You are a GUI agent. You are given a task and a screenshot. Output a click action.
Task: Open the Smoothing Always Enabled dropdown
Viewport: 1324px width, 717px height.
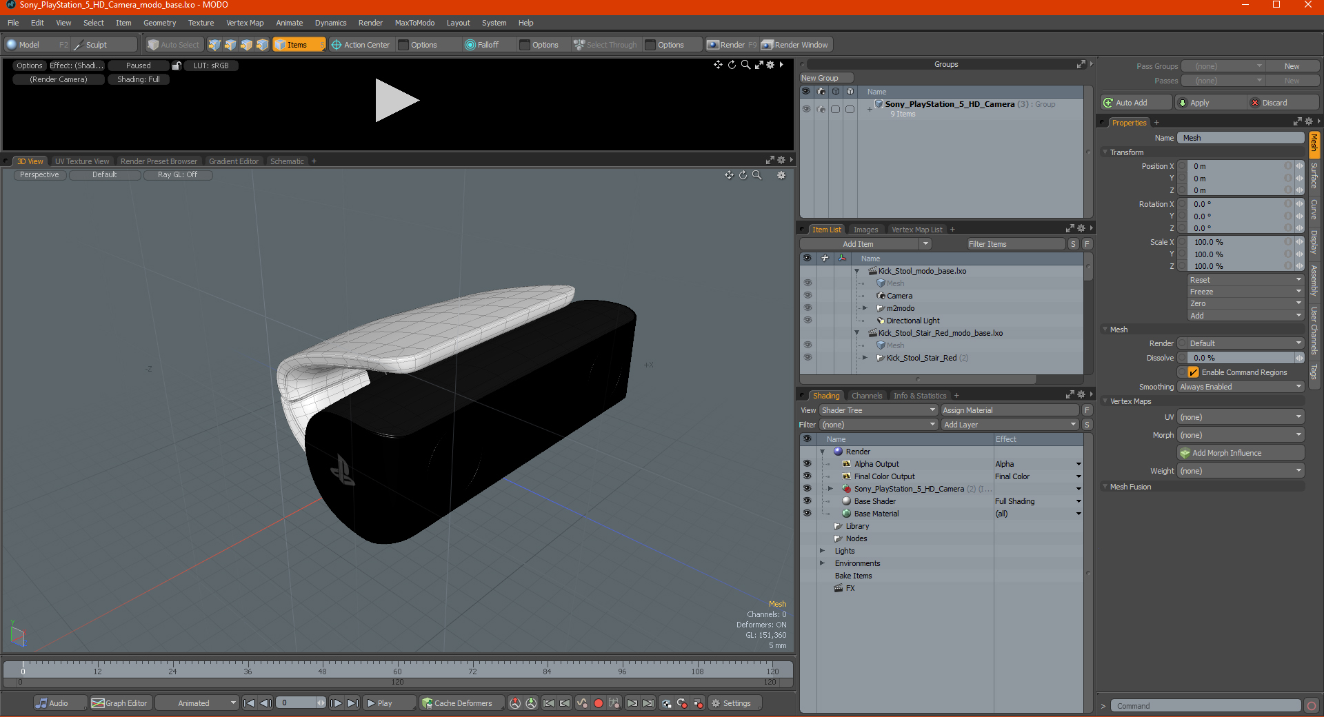tap(1241, 387)
